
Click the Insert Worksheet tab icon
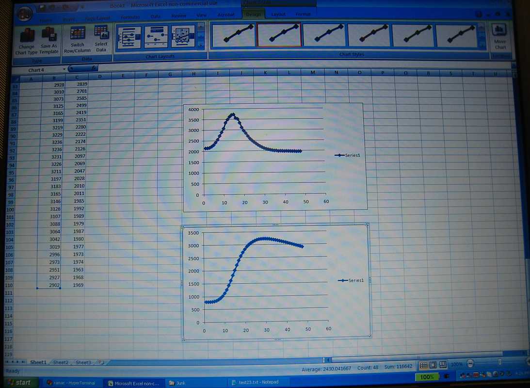[x=101, y=362]
